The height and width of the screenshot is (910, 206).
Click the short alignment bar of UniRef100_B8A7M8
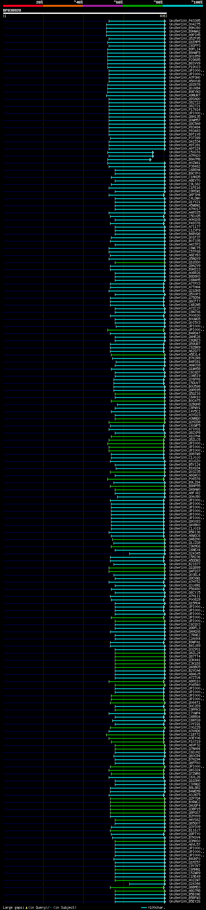coord(129,159)
